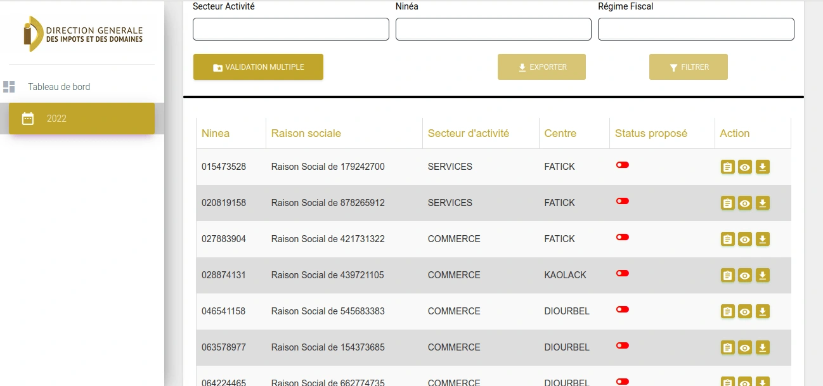
Task: Select the 2022 sidebar item
Action: (x=82, y=119)
